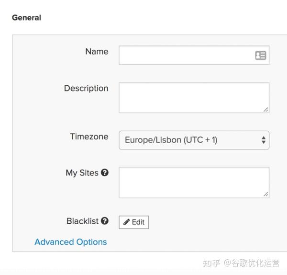Click the My Sites textarea resize handle
The height and width of the screenshot is (275, 287).
click(266, 194)
